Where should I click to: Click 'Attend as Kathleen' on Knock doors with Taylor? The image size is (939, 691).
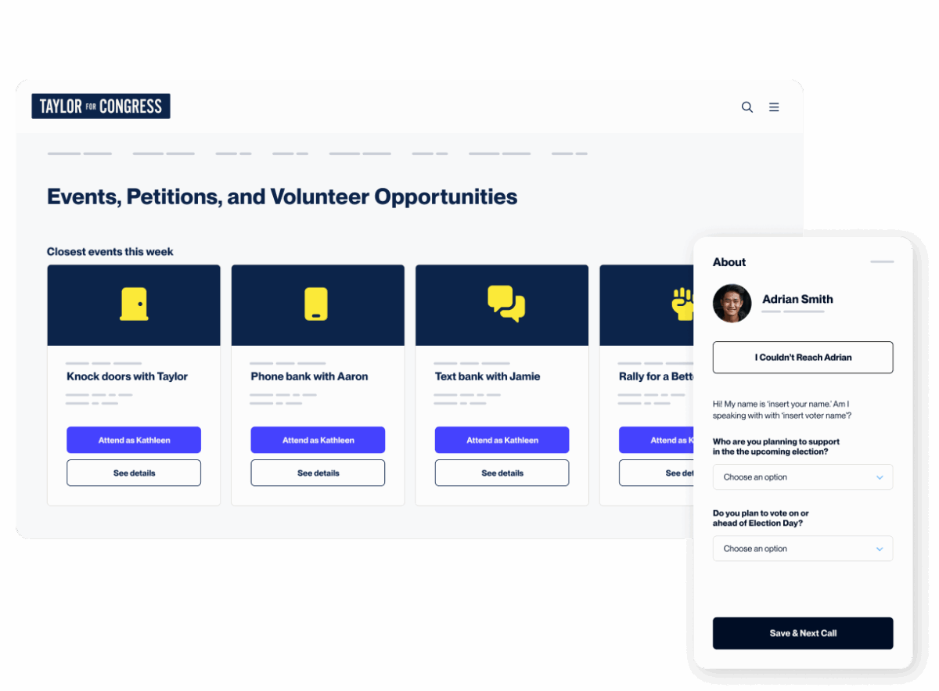click(133, 440)
